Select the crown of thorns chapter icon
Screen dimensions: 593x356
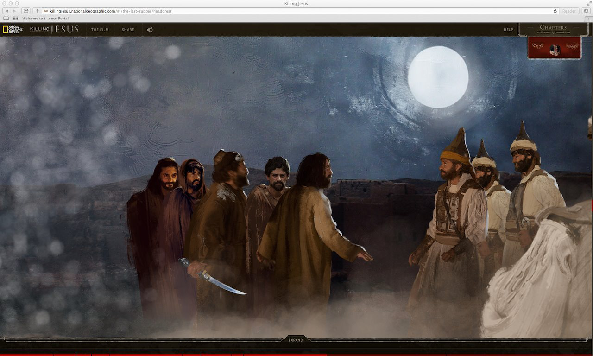572,46
